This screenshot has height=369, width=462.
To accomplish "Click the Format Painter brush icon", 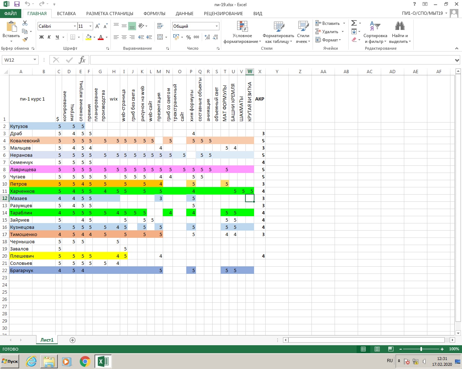I will 25,40.
